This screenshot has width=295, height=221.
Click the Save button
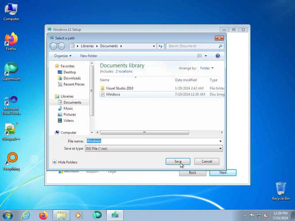click(178, 161)
